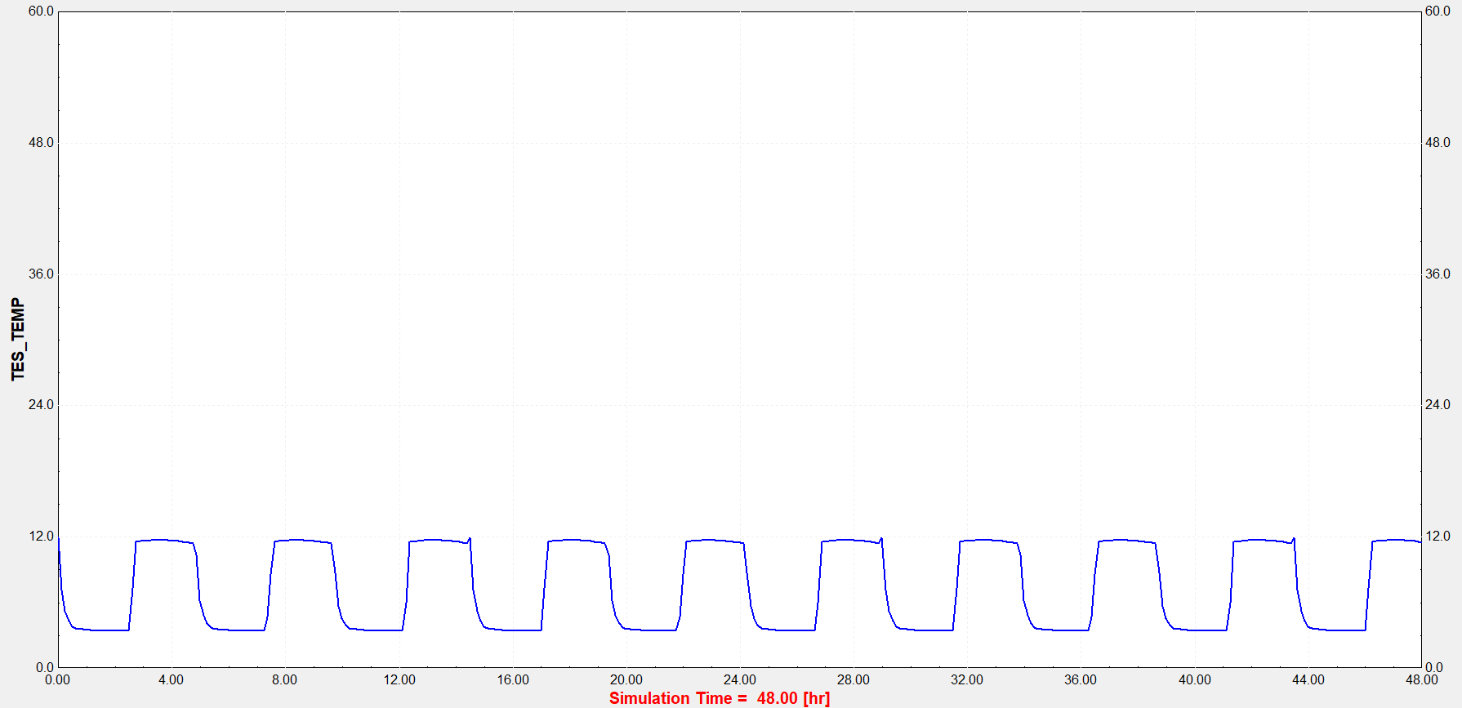Click the Simulation Time readout text
1462x708 pixels.
click(x=719, y=698)
